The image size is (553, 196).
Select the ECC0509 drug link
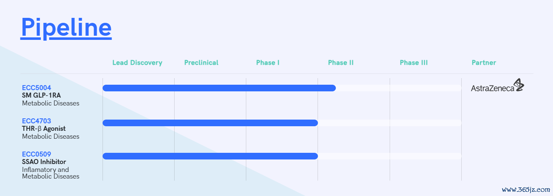coord(36,154)
